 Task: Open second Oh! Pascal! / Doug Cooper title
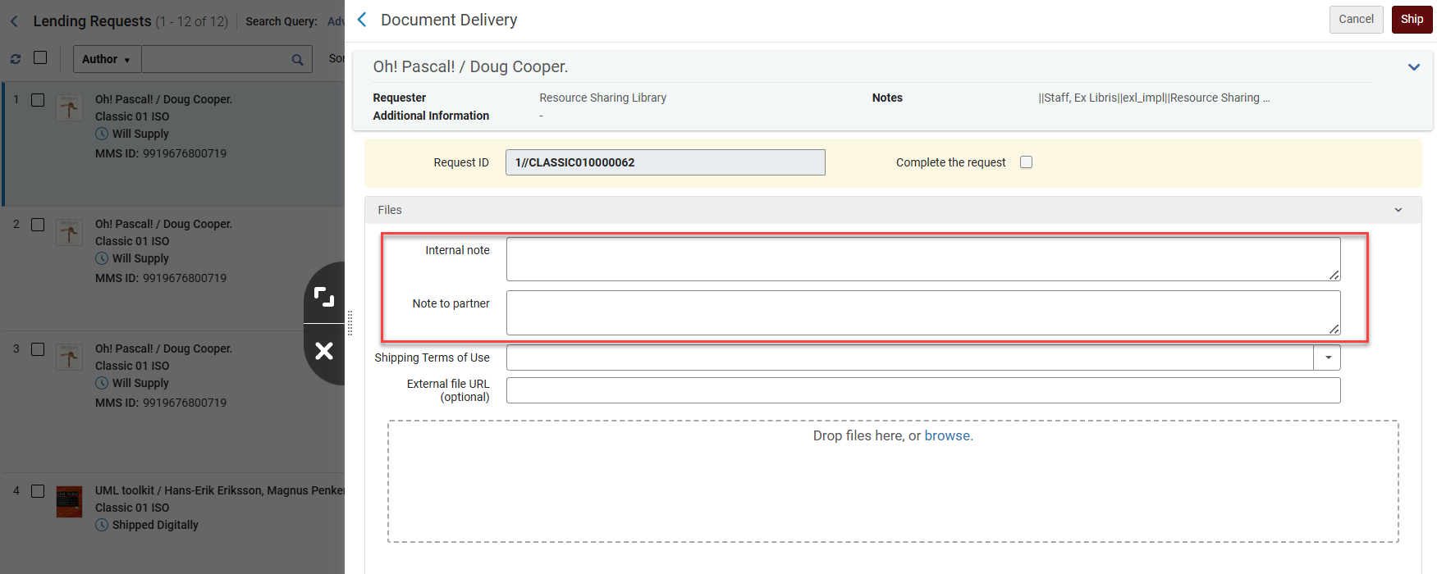tap(163, 224)
